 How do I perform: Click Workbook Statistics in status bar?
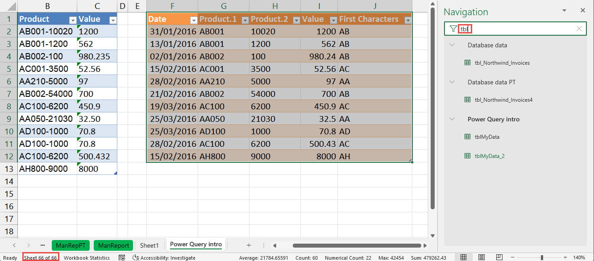point(87,258)
